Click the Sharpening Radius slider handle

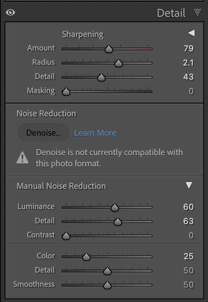[119, 64]
